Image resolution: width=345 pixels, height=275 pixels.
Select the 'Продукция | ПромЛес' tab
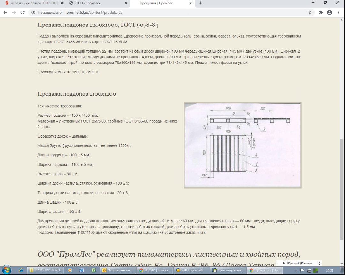point(162,3)
